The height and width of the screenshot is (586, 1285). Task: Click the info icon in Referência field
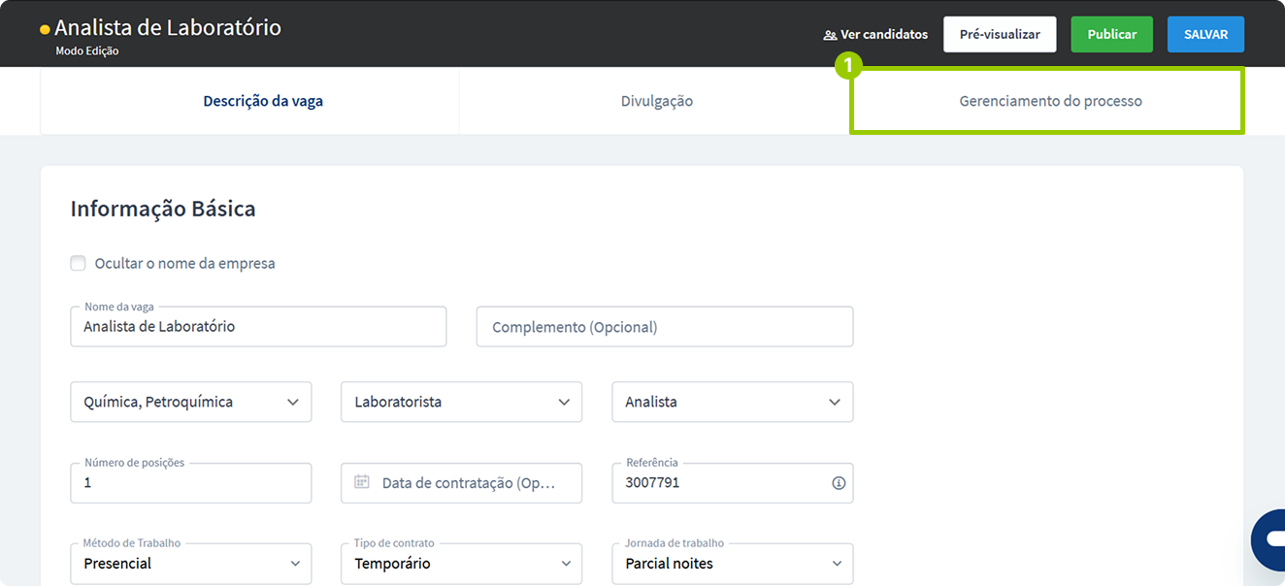839,483
